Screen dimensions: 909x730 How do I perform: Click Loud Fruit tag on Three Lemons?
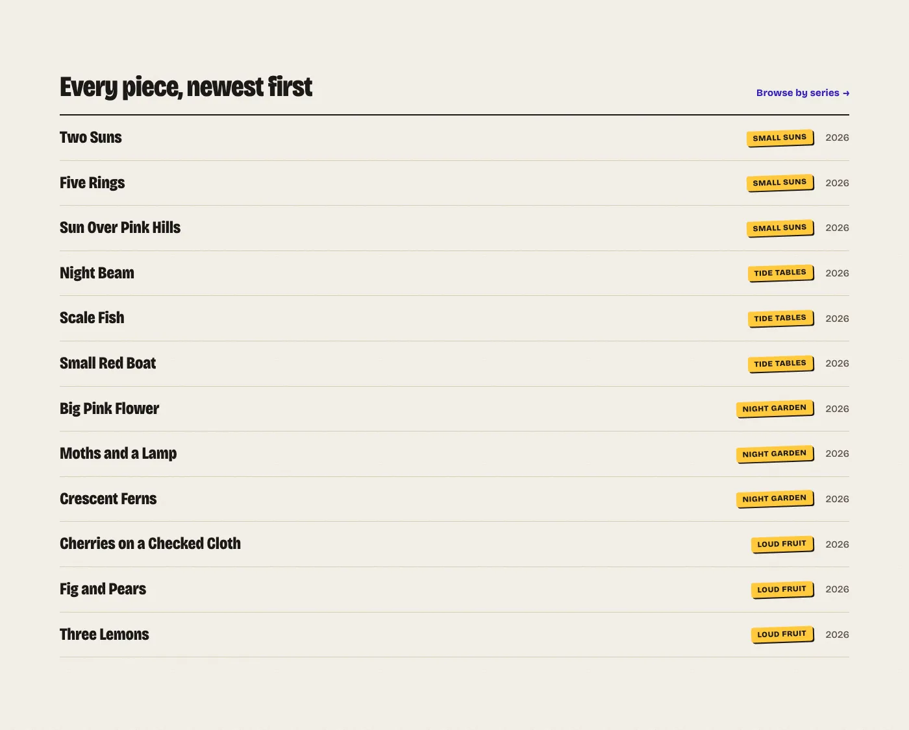[782, 635]
